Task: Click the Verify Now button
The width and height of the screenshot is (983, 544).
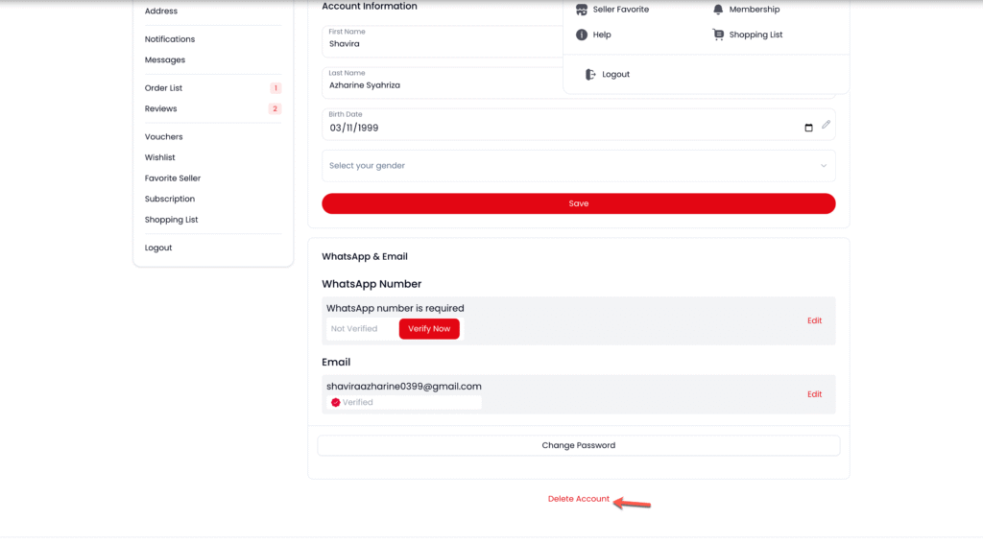Action: click(429, 329)
